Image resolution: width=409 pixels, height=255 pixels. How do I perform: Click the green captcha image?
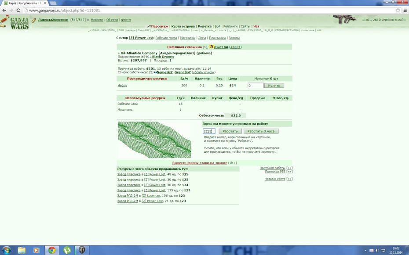(x=154, y=140)
